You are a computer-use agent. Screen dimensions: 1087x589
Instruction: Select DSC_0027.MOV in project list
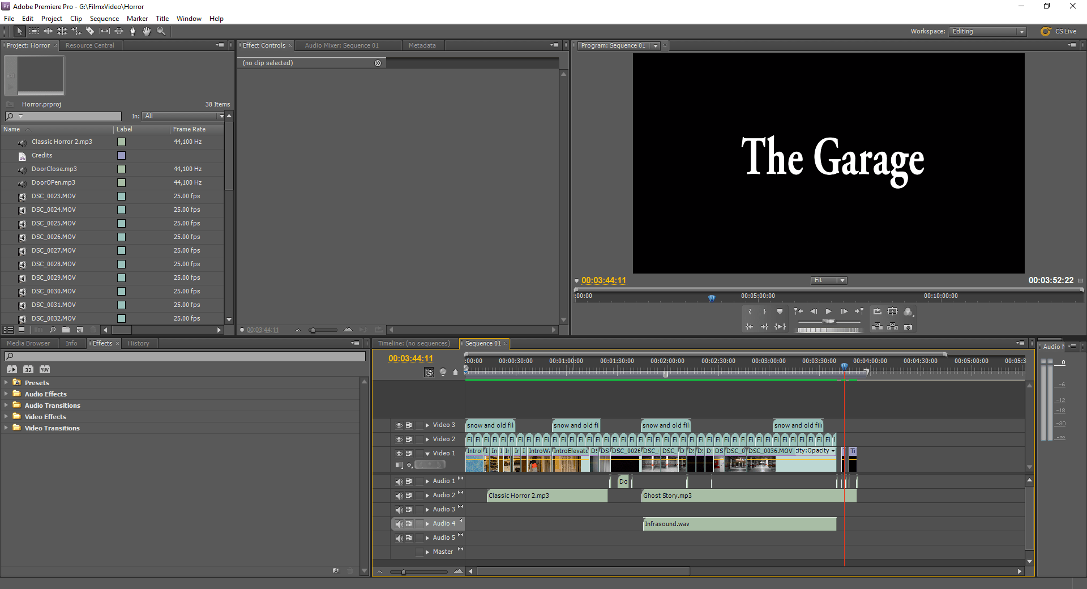pyautogui.click(x=54, y=250)
